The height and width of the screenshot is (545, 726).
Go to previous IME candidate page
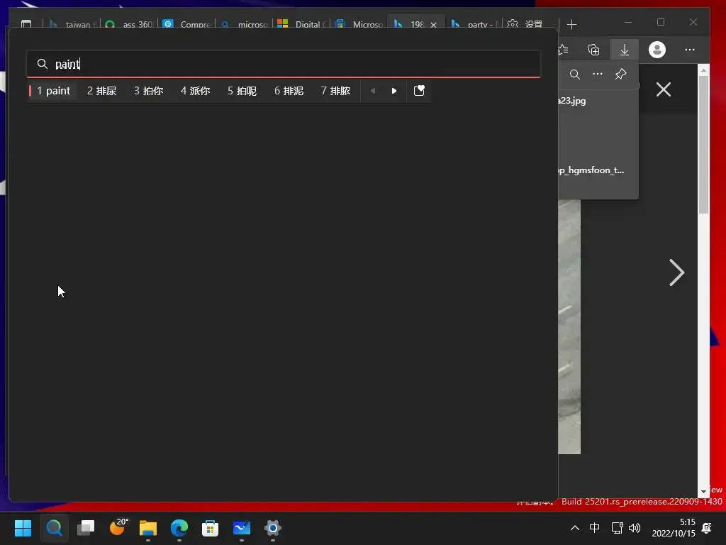373,91
